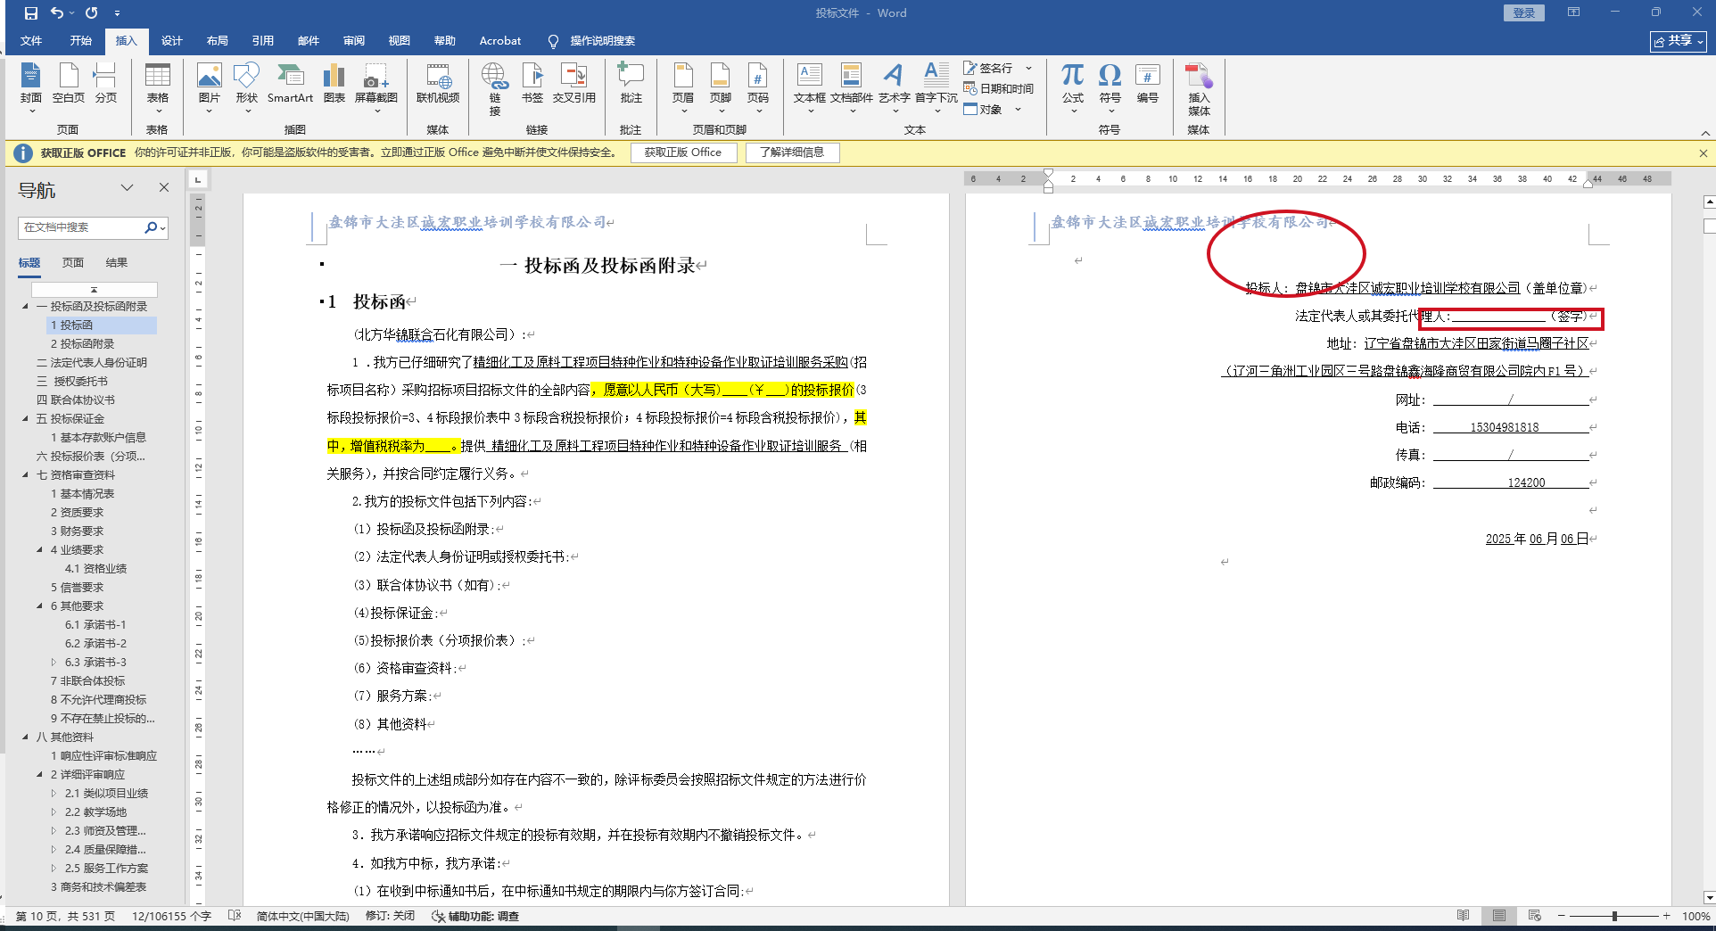Collapse the 七 资格审查资料 heading
The image size is (1716, 931).
click(x=25, y=474)
